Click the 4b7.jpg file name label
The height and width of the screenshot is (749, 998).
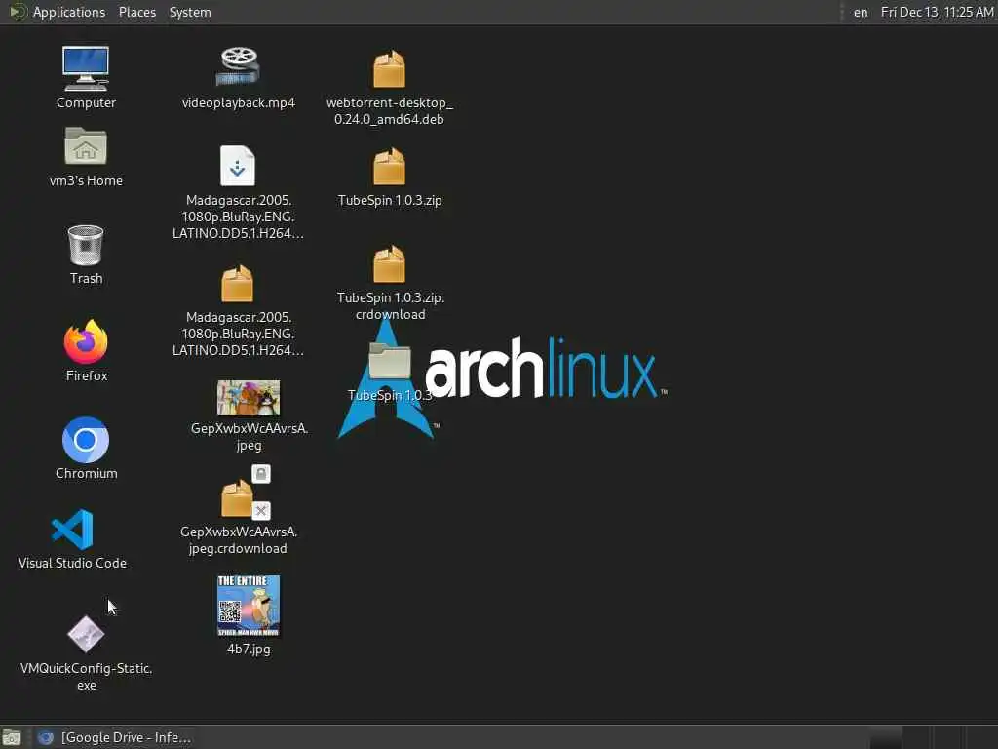point(249,649)
